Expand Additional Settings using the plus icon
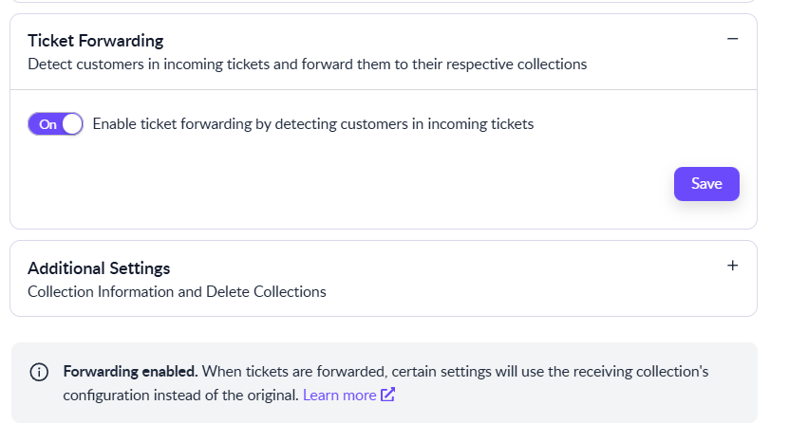Screen dimensions: 789x442 (732, 267)
